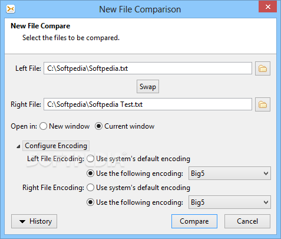Click the Compare button
The image size is (281, 239).
[194, 221]
